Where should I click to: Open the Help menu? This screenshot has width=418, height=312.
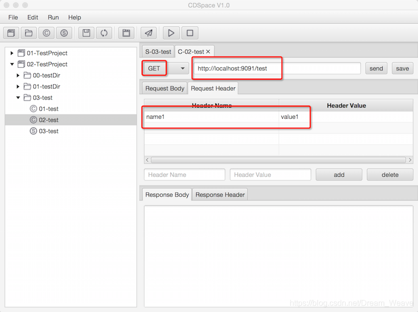coord(74,17)
